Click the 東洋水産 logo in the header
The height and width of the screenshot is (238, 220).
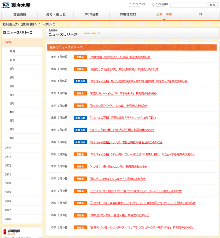point(16,5)
